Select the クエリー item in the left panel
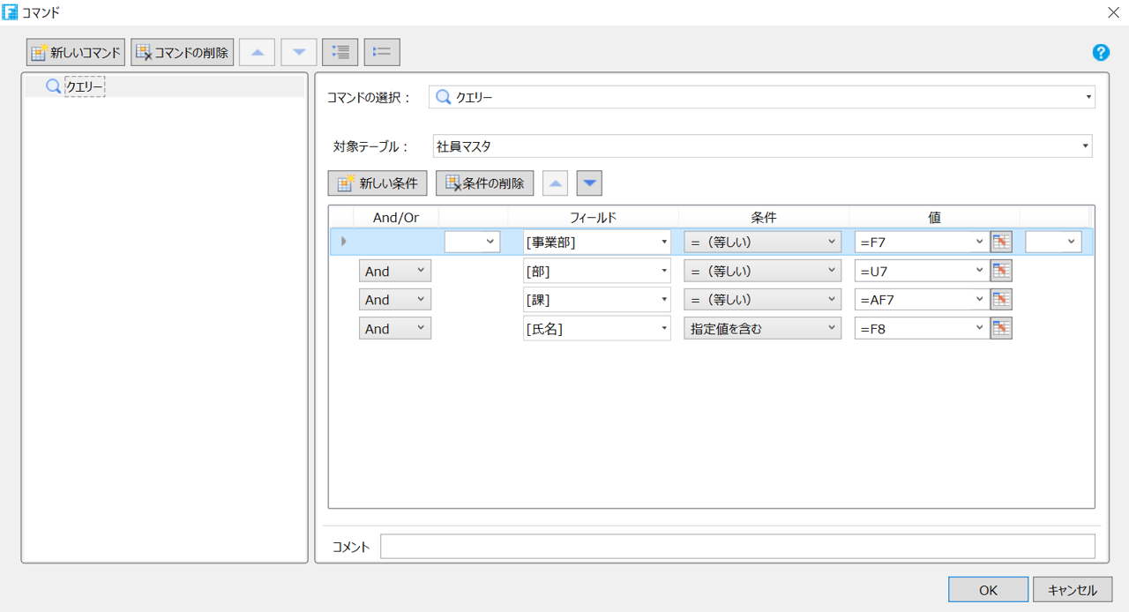The image size is (1129, 612). (84, 86)
